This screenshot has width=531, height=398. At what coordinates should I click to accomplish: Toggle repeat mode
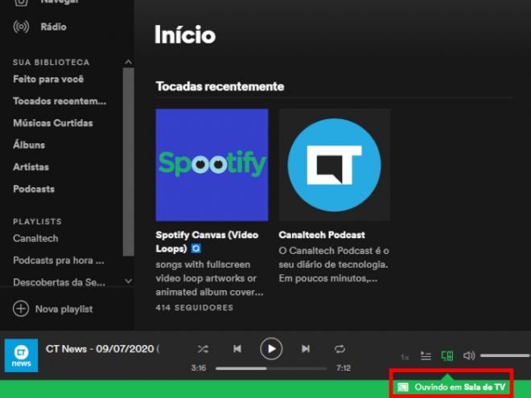coord(340,349)
